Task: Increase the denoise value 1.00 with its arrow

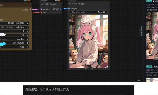Action: [27, 47]
